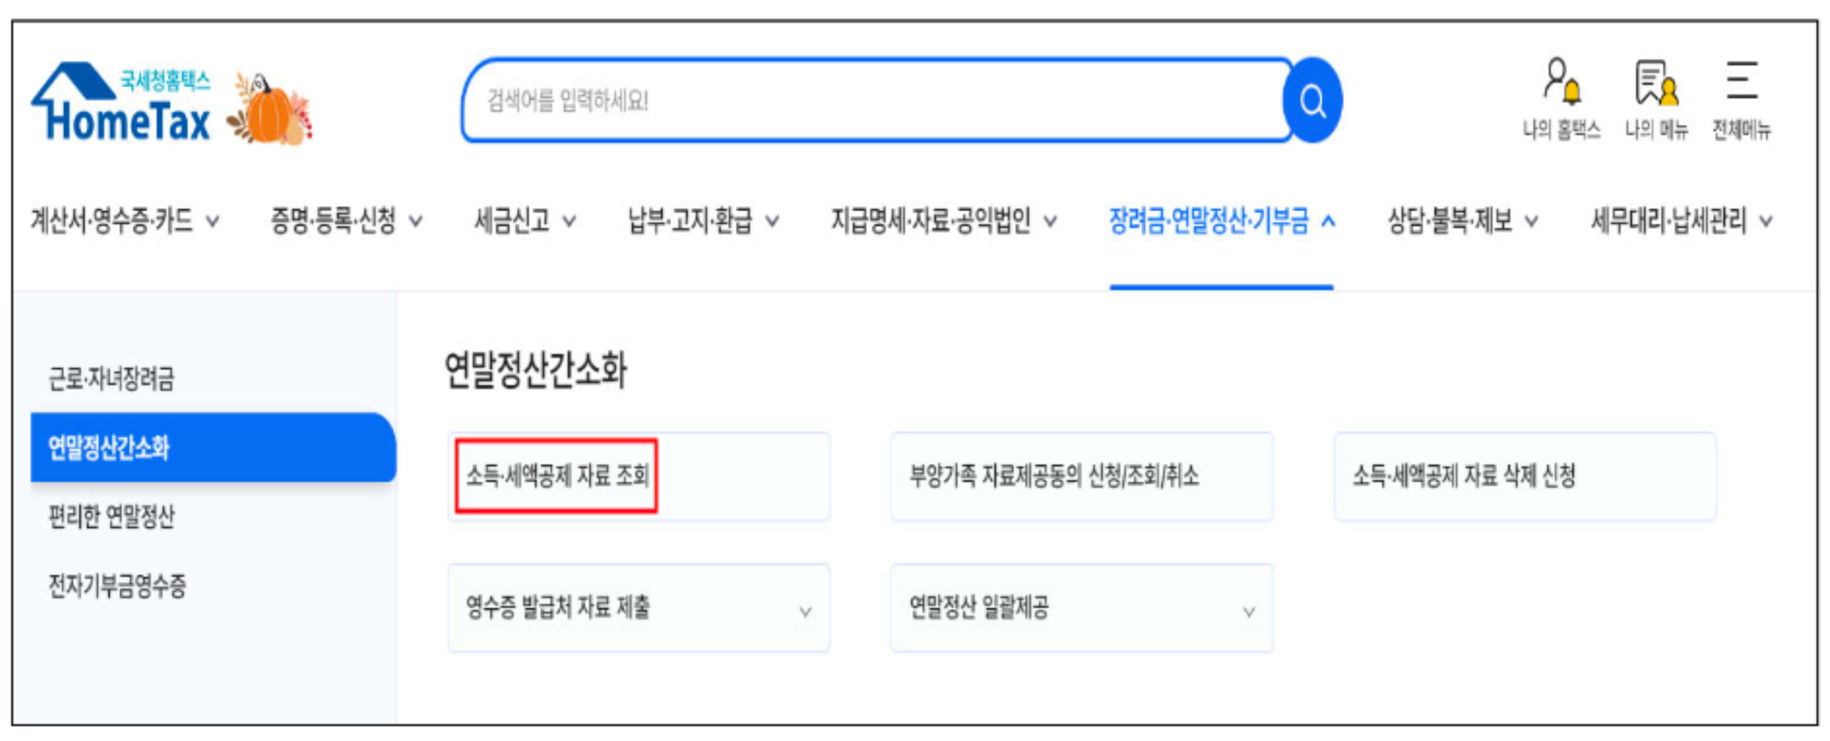1830x741 pixels.
Task: Open 부양가족 자료제공동의 신청/조회/취소
Action: pyautogui.click(x=1054, y=476)
